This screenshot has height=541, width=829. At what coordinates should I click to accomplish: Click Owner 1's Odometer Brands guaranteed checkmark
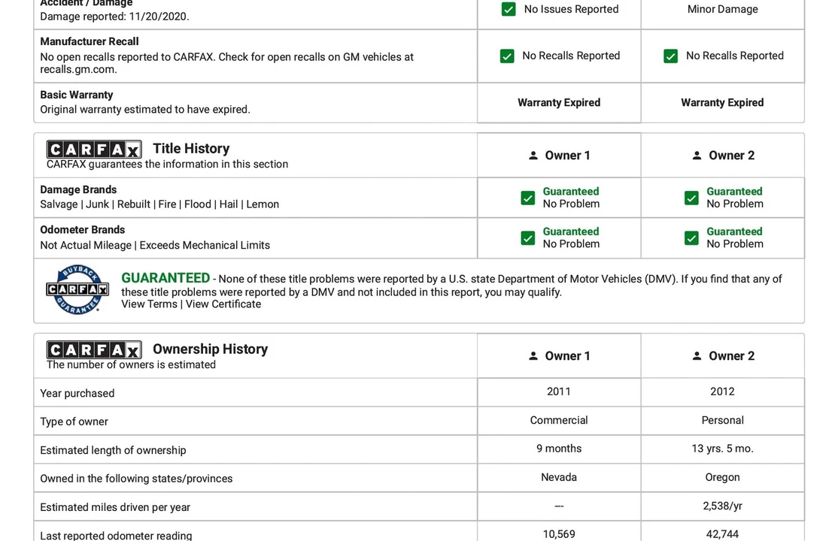527,238
